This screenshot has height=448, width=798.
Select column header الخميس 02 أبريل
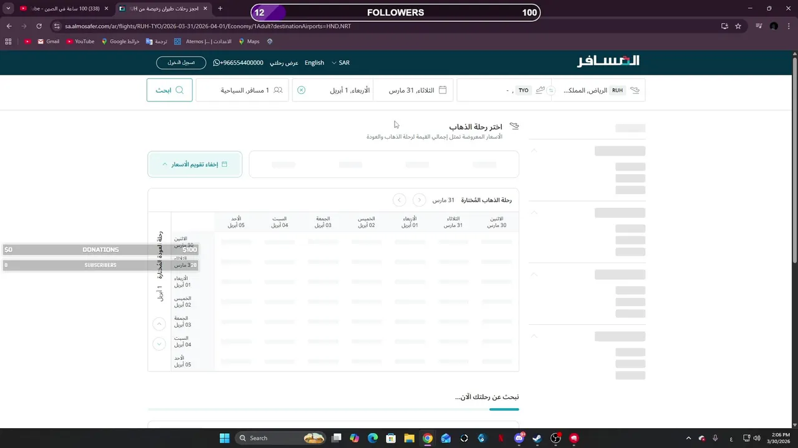tap(367, 222)
